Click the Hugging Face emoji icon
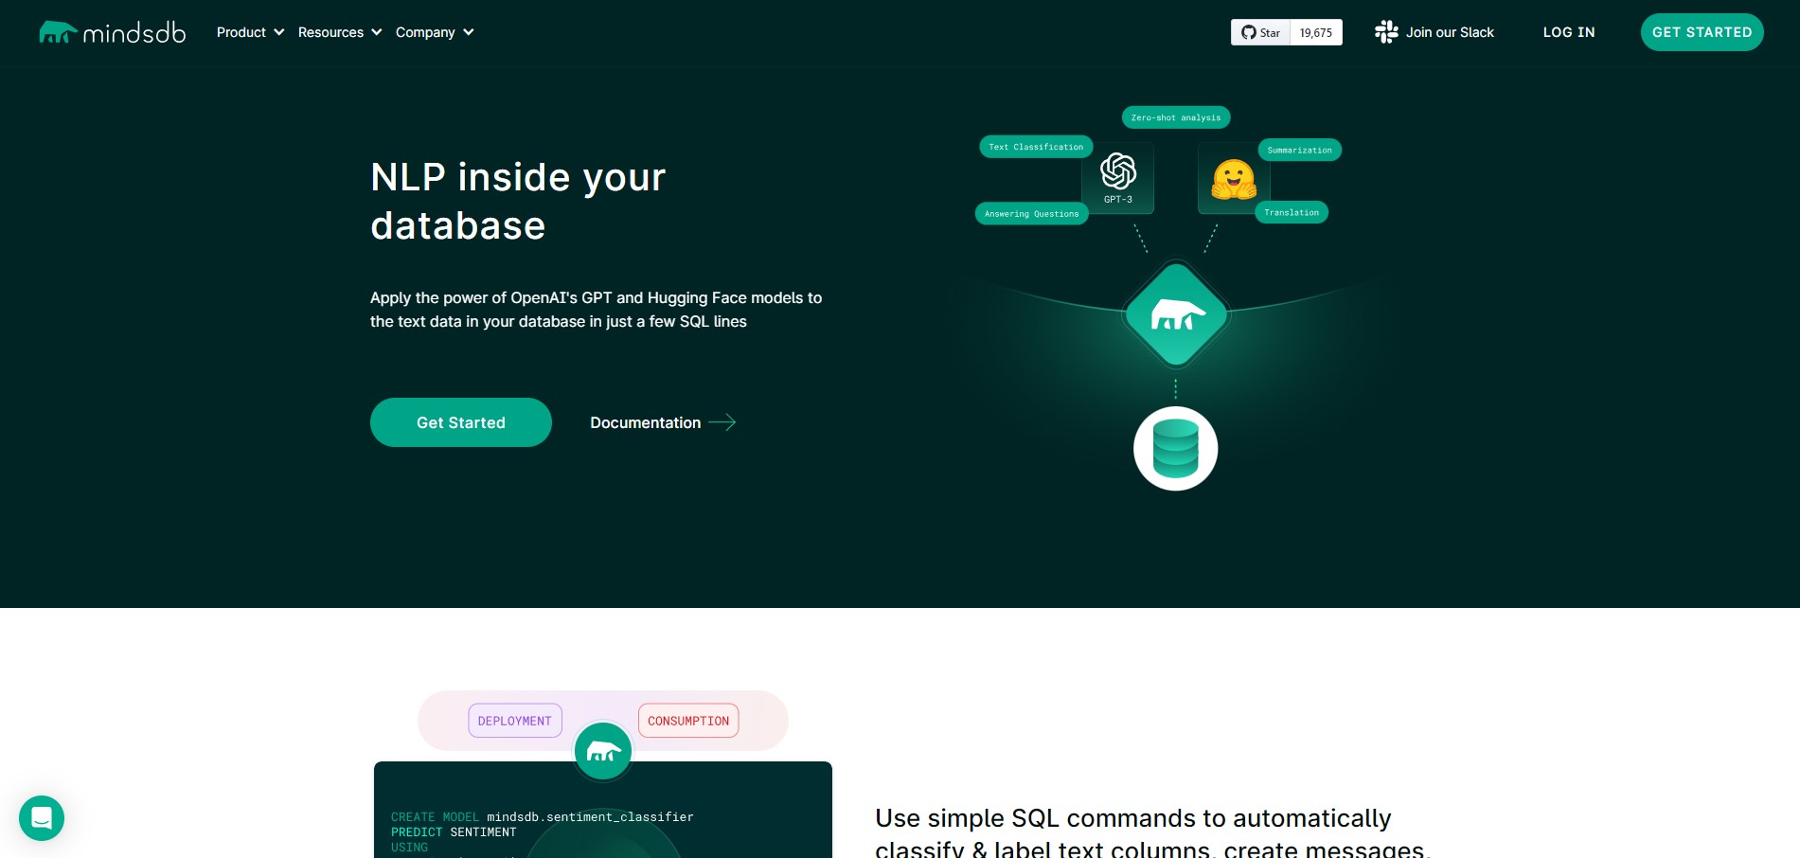Viewport: 1800px width, 858px height. click(1234, 178)
